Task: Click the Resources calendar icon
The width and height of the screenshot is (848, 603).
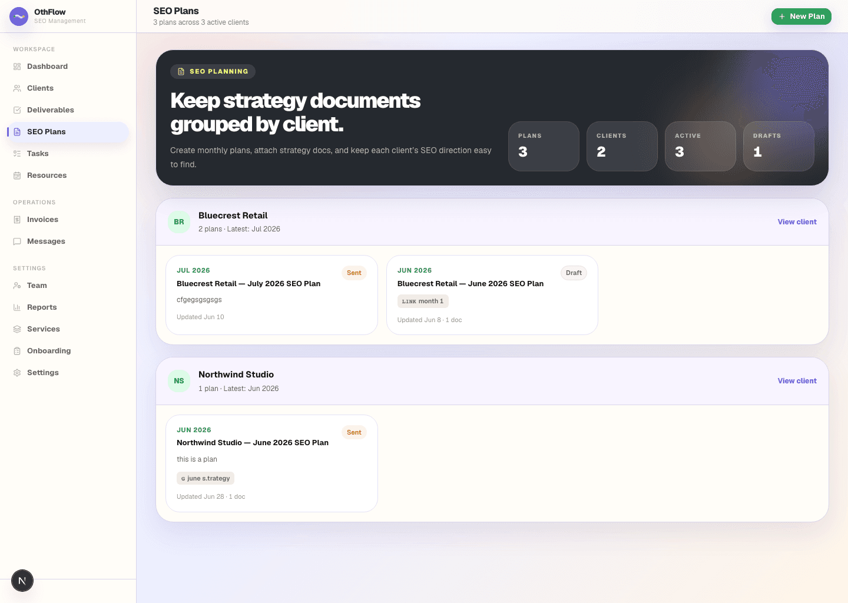Action: (17, 175)
